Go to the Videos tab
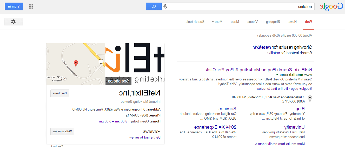The image size is (345, 151). 253,22
